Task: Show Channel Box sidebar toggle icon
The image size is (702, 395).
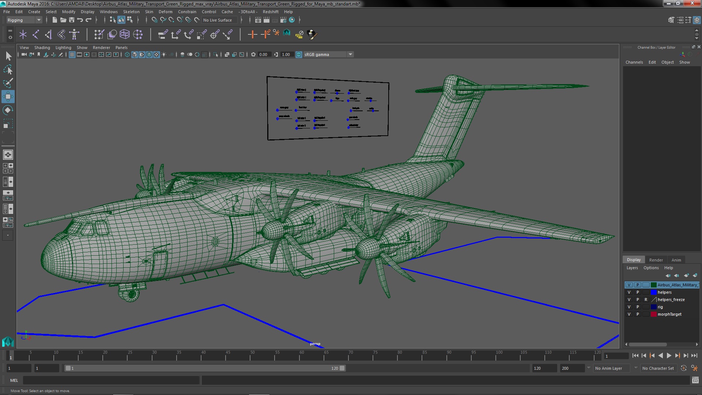Action: 697,20
